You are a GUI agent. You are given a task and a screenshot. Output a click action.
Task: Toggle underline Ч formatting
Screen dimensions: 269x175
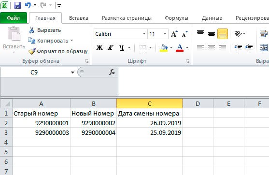point(122,47)
